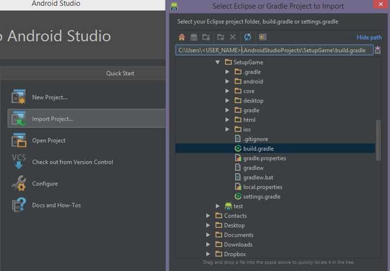Viewport: 390px width, 271px height.
Task: Choose Check out from Version Control
Action: click(73, 162)
